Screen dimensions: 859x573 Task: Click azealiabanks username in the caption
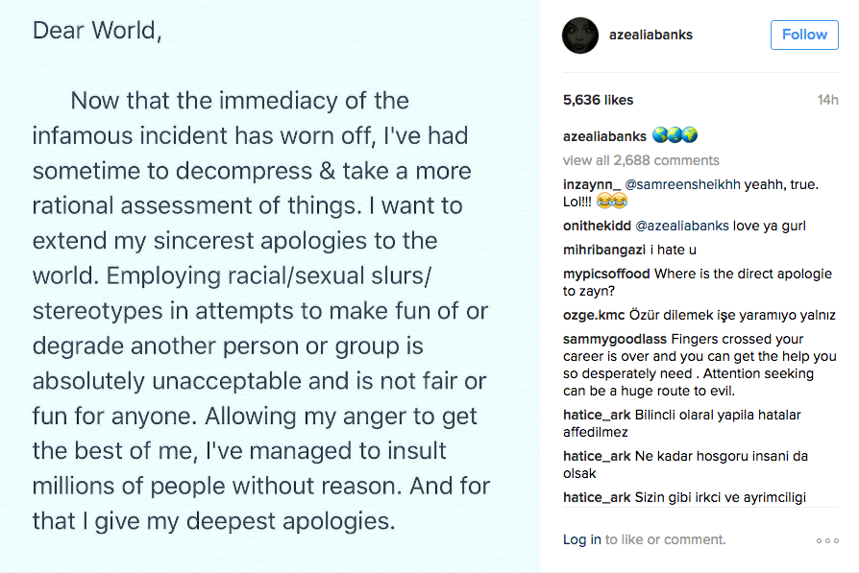[x=604, y=136]
